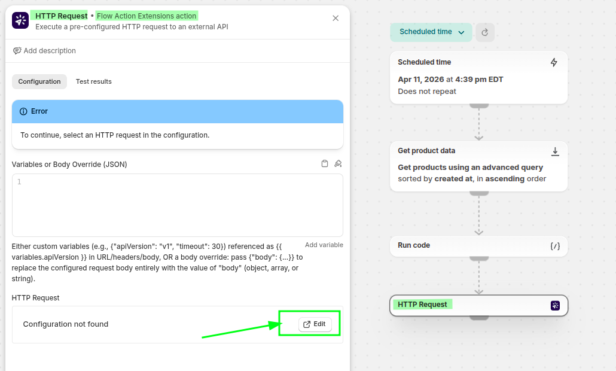This screenshot has width=616, height=371.
Task: Click the clipboard paste icon above JSON editor
Action: click(325, 164)
